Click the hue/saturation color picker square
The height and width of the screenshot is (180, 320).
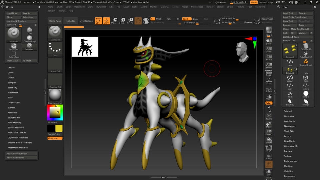coord(55,112)
